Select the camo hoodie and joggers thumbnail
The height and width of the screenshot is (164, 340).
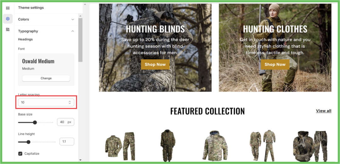pyautogui.click(x=310, y=146)
